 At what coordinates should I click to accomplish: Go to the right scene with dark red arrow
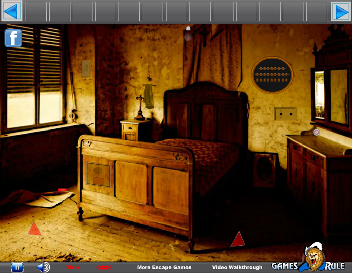[238, 239]
